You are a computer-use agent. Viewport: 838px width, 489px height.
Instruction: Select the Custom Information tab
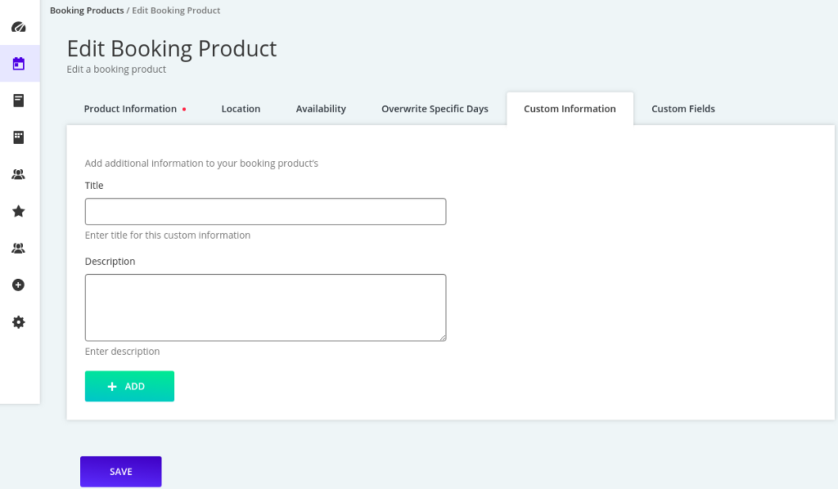point(570,109)
